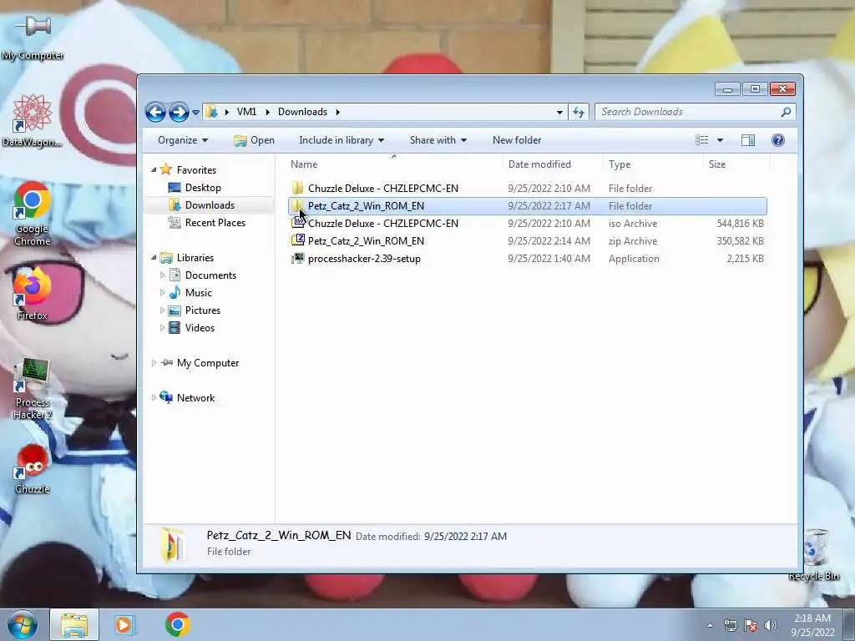Select the Petz_Catz_2_Win_ROM_EN zip Archive

point(528,241)
